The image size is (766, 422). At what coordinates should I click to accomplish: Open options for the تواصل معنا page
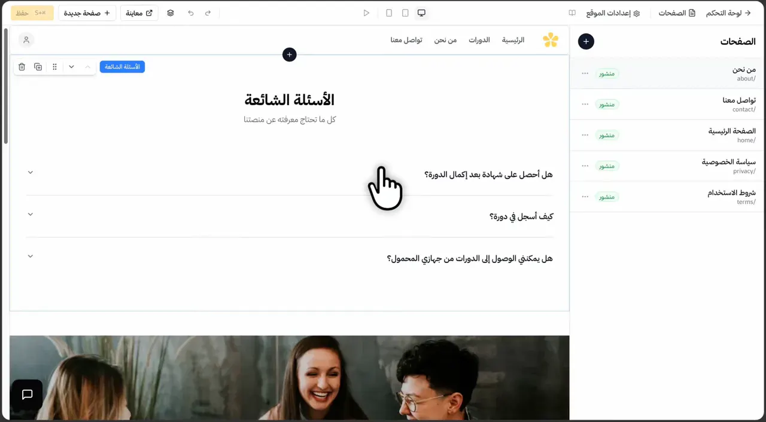coord(585,104)
